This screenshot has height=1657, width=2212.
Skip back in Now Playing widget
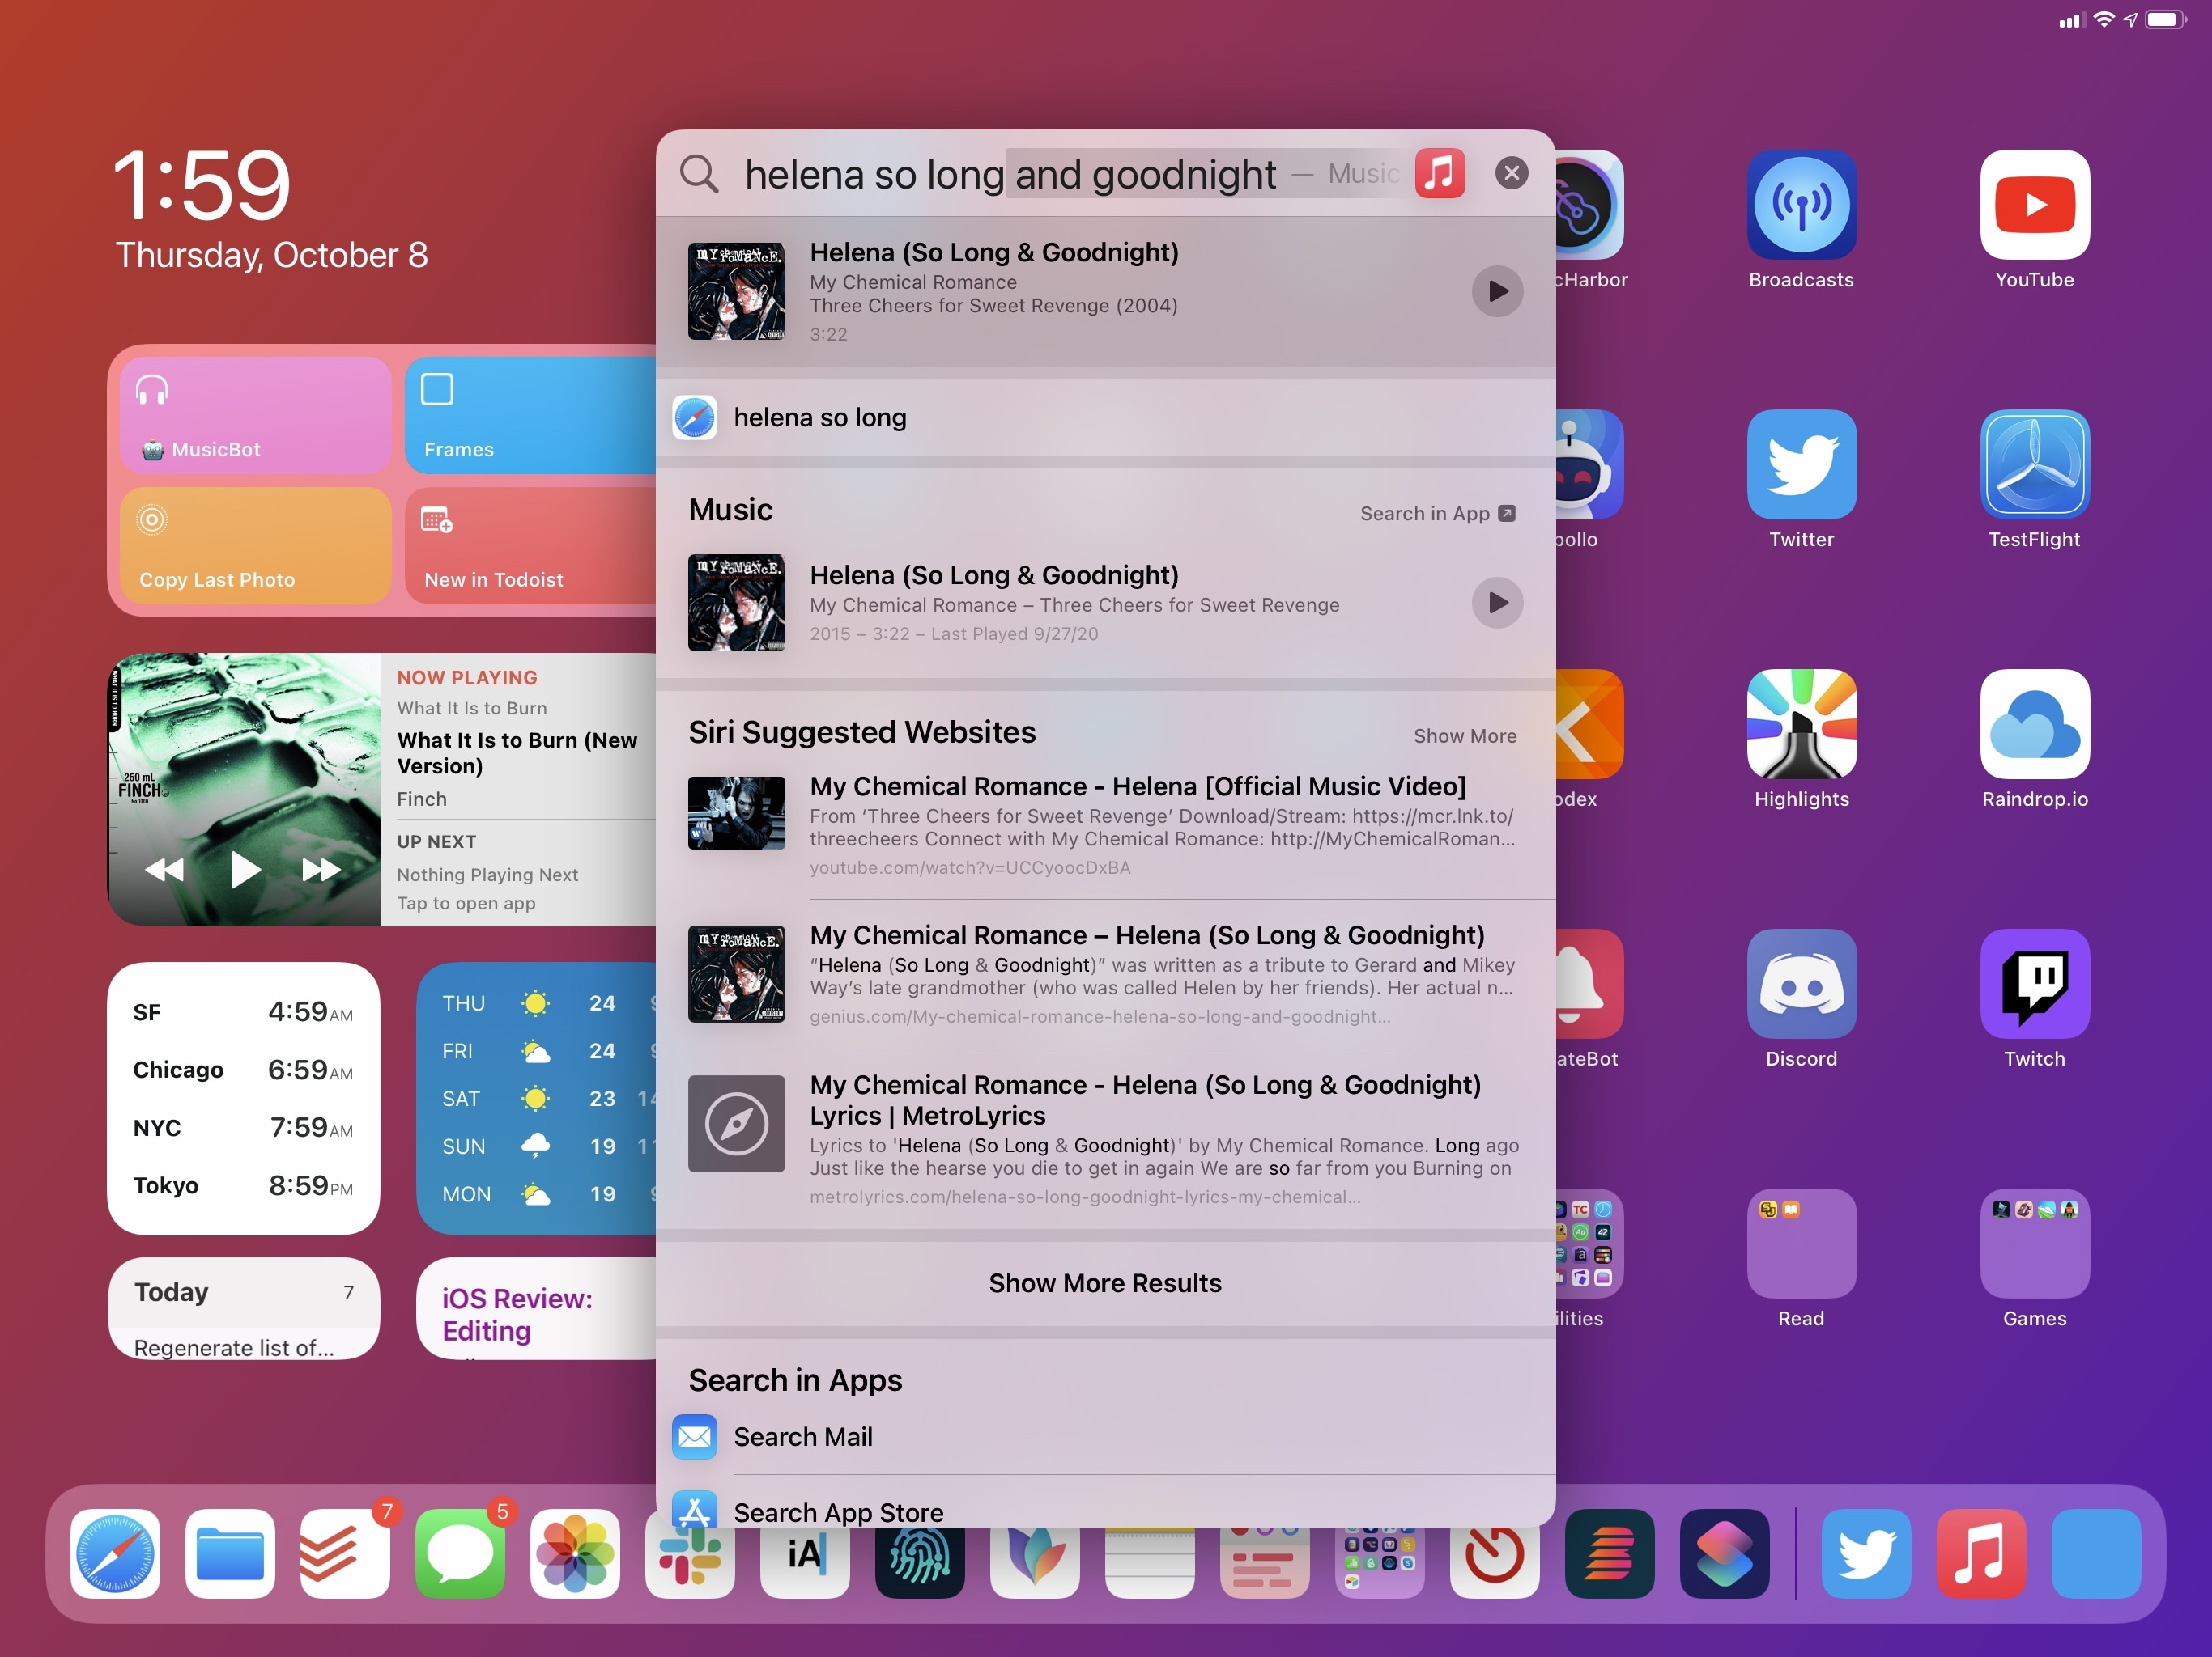tap(165, 870)
